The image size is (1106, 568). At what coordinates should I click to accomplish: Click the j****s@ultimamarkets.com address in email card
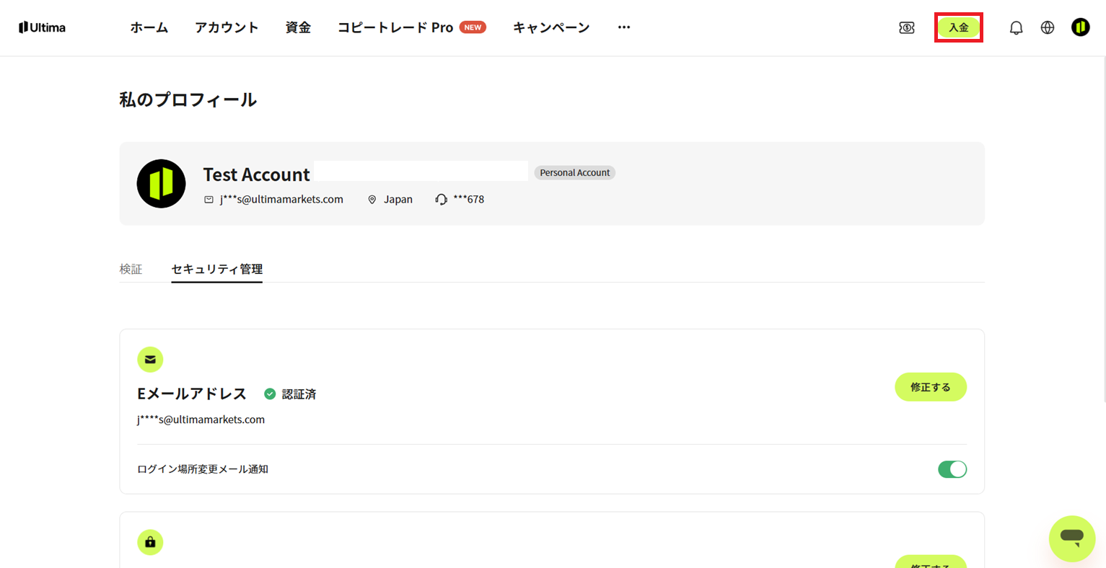[201, 420]
